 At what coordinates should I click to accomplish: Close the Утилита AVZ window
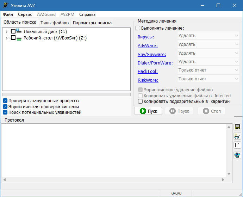235,5
